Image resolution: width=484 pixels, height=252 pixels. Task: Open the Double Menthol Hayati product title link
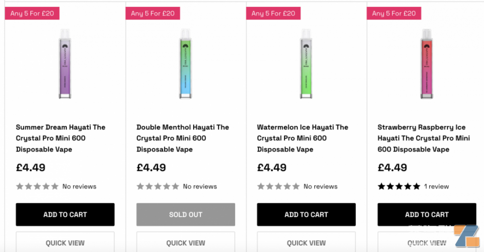click(x=182, y=138)
